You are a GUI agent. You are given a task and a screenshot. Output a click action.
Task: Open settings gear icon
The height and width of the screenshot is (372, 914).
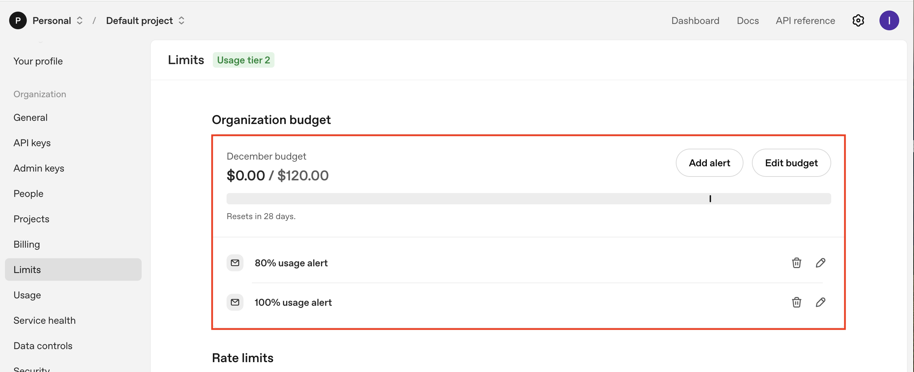point(858,20)
